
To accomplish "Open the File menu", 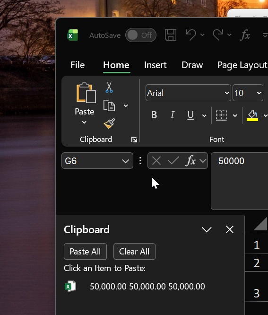I will [x=78, y=65].
